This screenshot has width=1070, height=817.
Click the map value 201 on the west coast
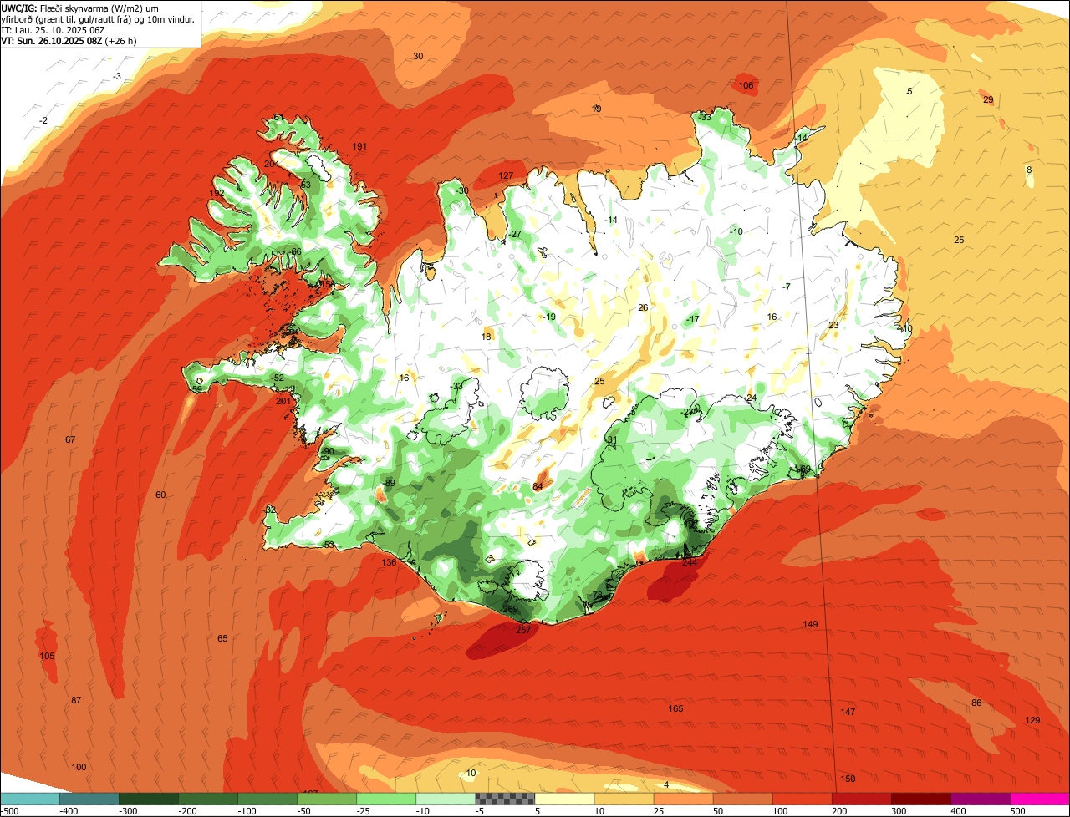[x=283, y=401]
